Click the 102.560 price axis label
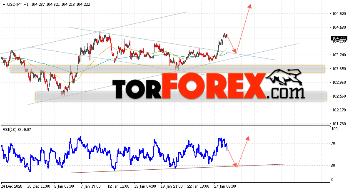 tap(339, 96)
